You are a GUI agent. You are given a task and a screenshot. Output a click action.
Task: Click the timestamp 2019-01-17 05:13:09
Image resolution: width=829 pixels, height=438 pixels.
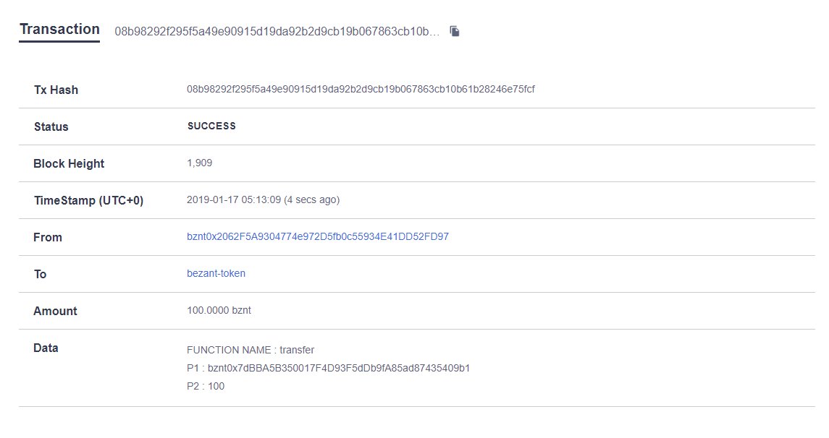(234, 199)
